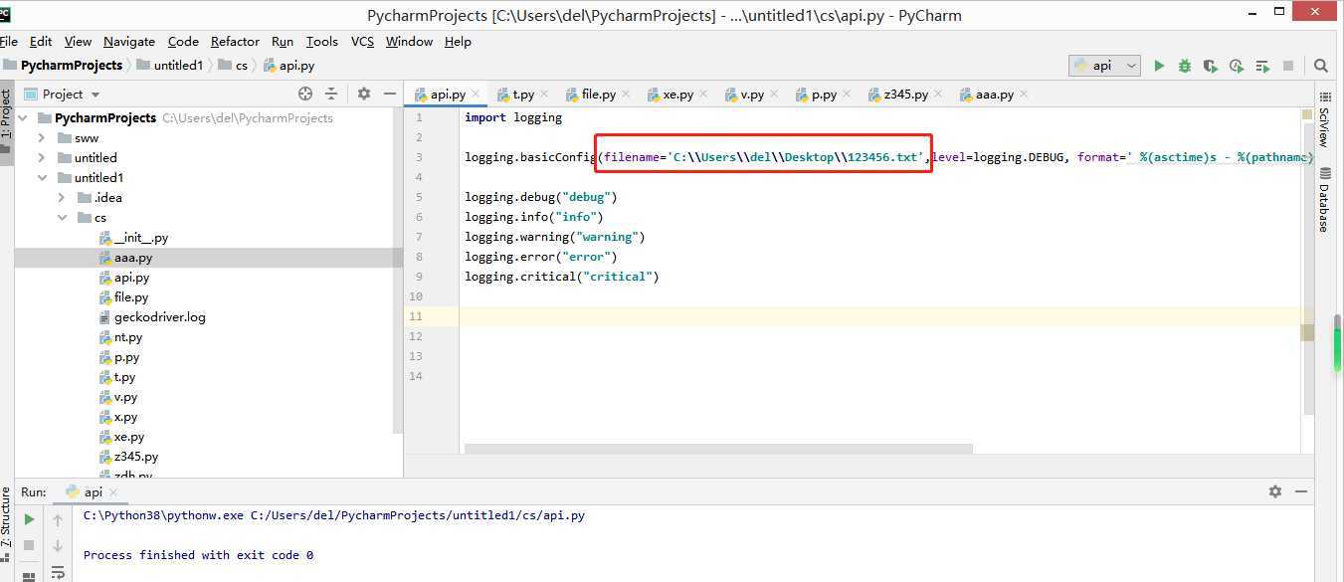Click the Project tree vertical scrollbar
The height and width of the screenshot is (582, 1344).
pos(398,269)
